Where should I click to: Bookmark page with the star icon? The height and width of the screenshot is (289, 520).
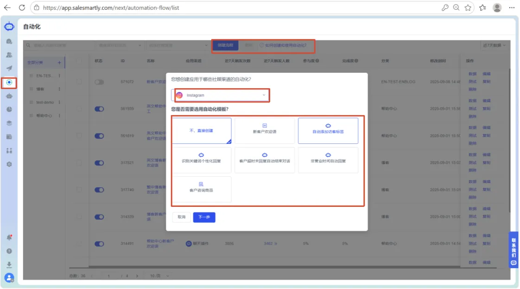468,7
